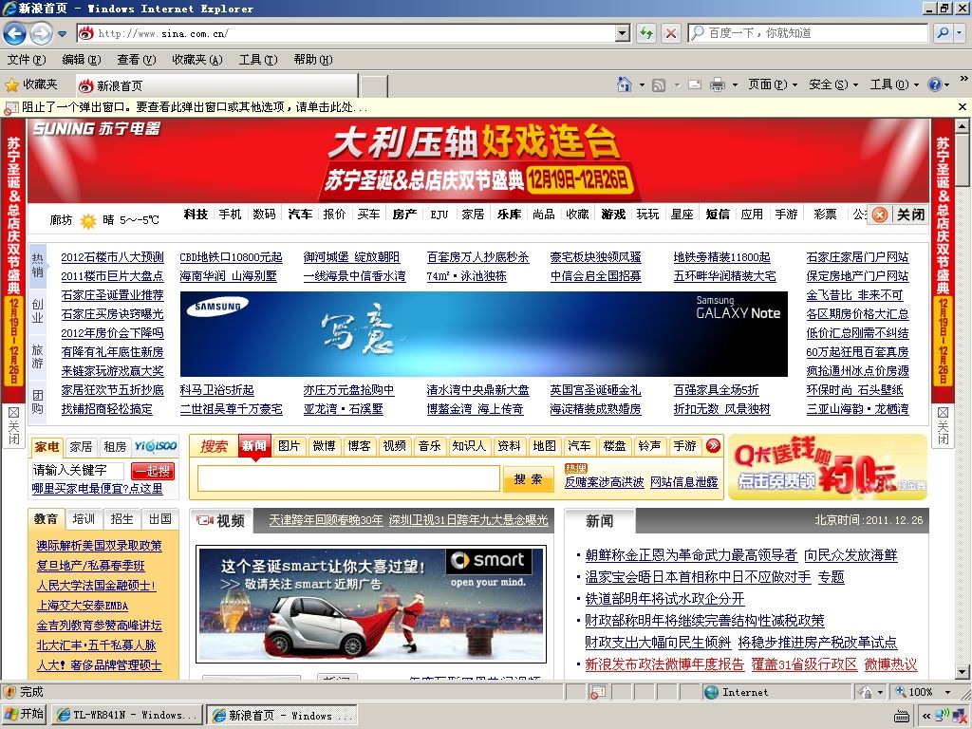Click the 收藏夹 favorites star button

[x=31, y=84]
